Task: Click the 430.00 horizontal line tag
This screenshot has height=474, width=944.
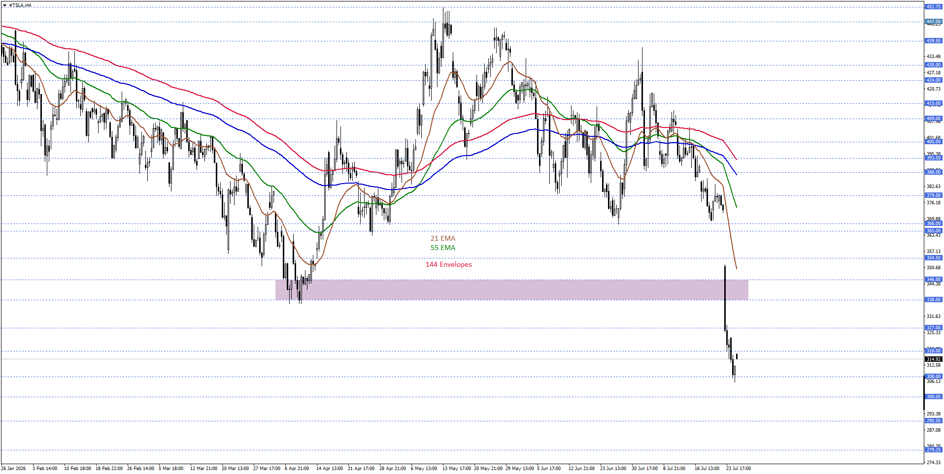Action: (x=934, y=65)
